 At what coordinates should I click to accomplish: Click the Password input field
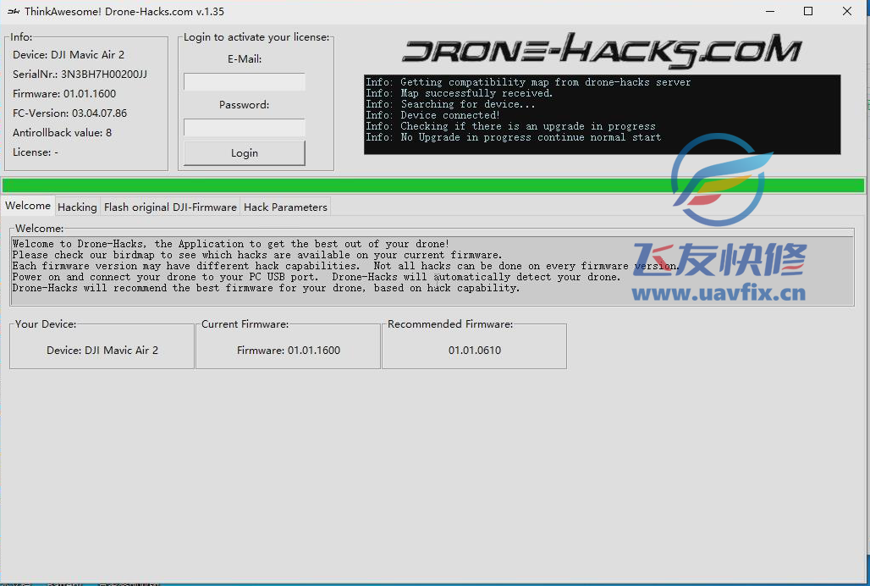244,128
